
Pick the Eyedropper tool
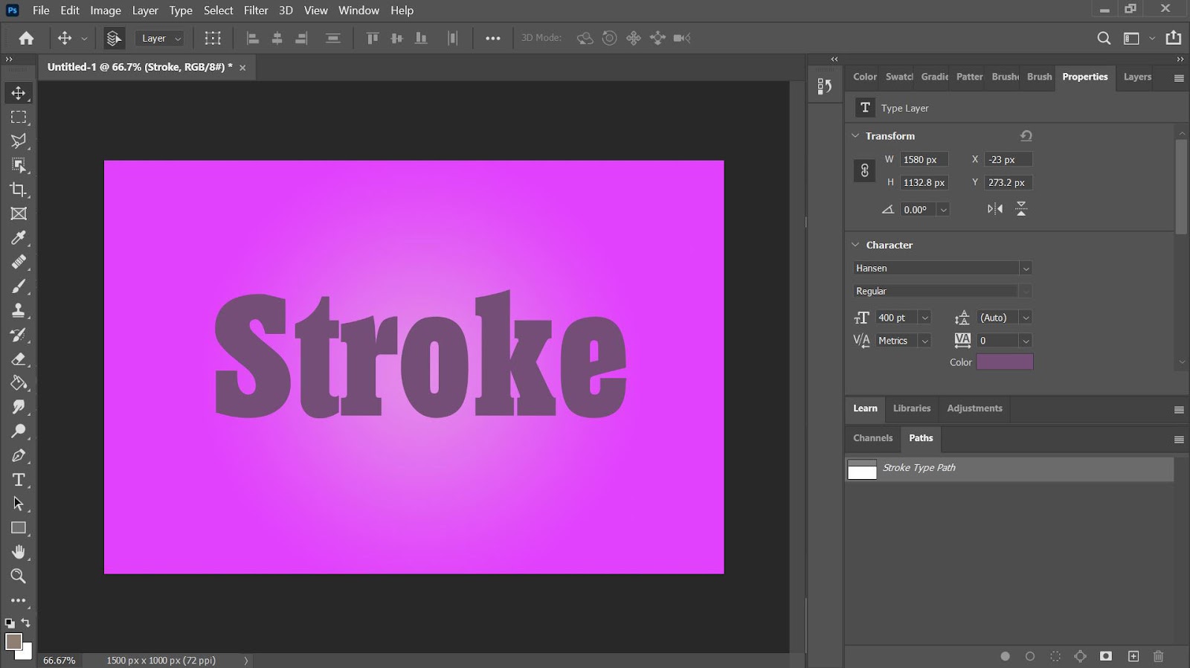19,238
